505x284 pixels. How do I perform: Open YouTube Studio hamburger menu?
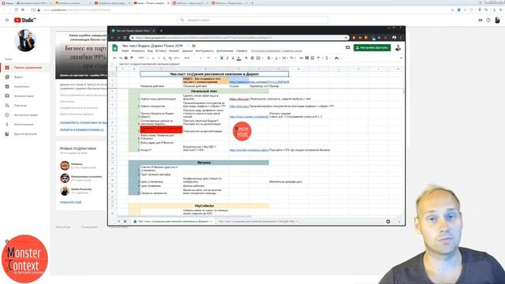point(7,20)
